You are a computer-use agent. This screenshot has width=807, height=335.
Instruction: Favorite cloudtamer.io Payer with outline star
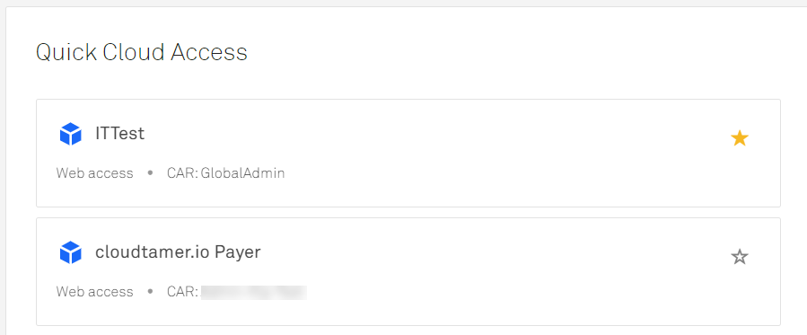coord(739,256)
